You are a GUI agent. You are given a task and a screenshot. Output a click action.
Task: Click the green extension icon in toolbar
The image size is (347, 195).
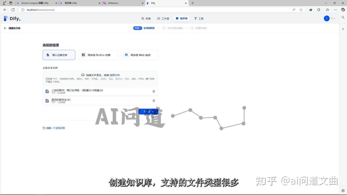(311, 10)
